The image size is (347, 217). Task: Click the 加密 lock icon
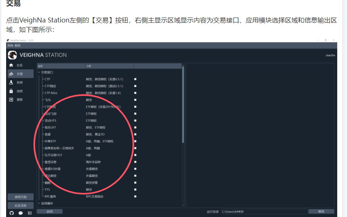coord(11,91)
